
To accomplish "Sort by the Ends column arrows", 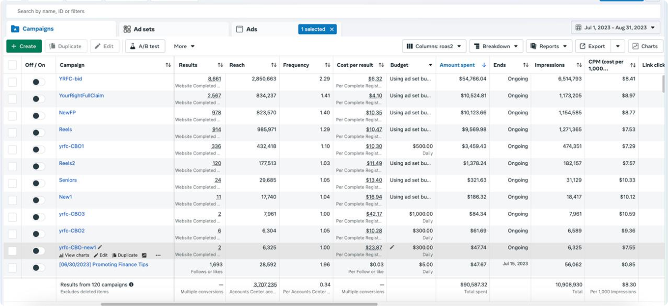I will point(526,65).
